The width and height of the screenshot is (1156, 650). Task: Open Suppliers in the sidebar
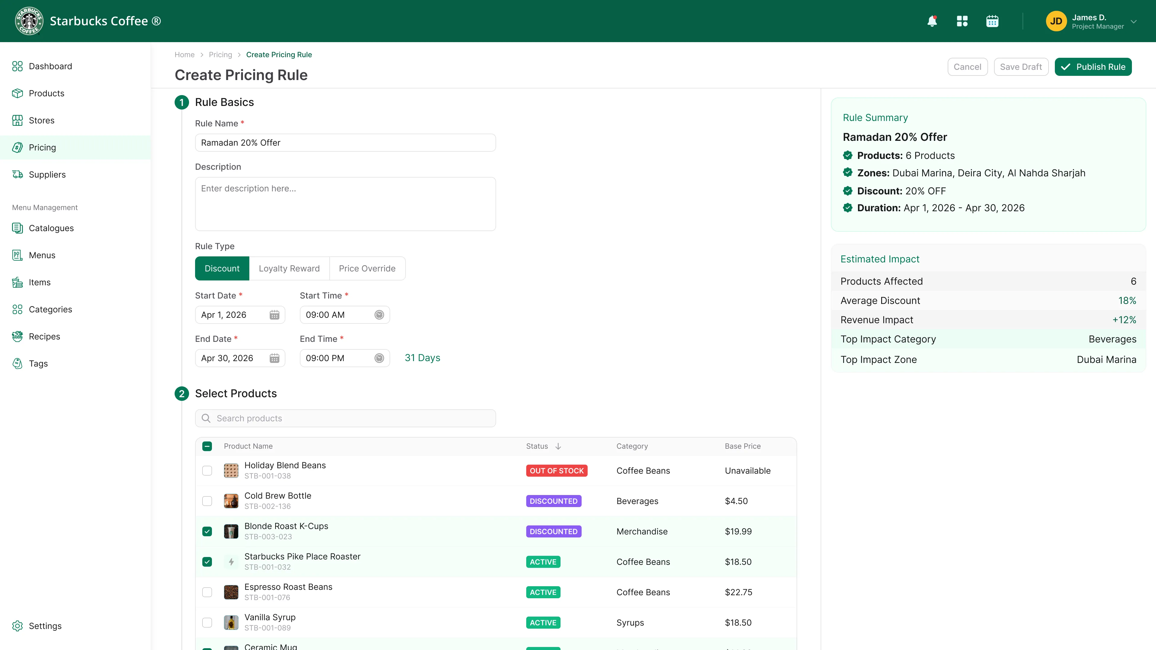[x=75, y=175]
